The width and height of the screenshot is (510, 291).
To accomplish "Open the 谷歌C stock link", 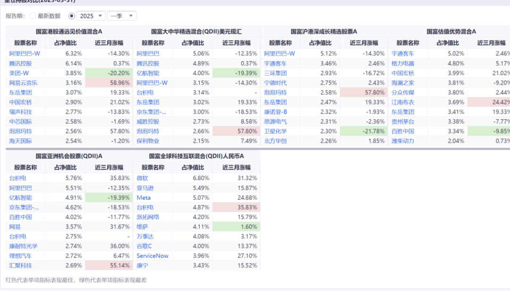I will click(144, 246).
